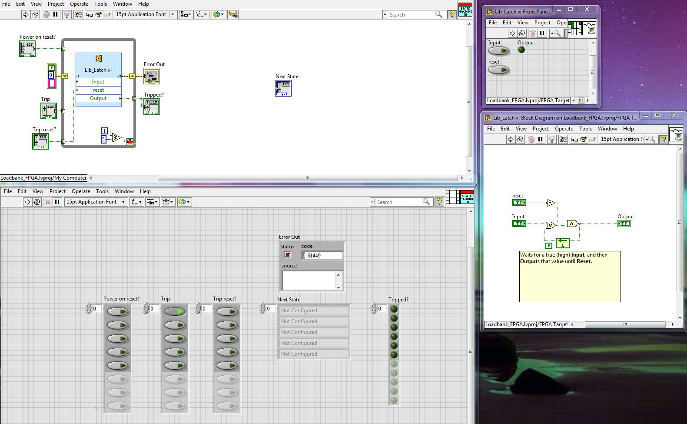Toggle third Power on reset? boolean button
The width and height of the screenshot is (687, 424).
(x=117, y=338)
